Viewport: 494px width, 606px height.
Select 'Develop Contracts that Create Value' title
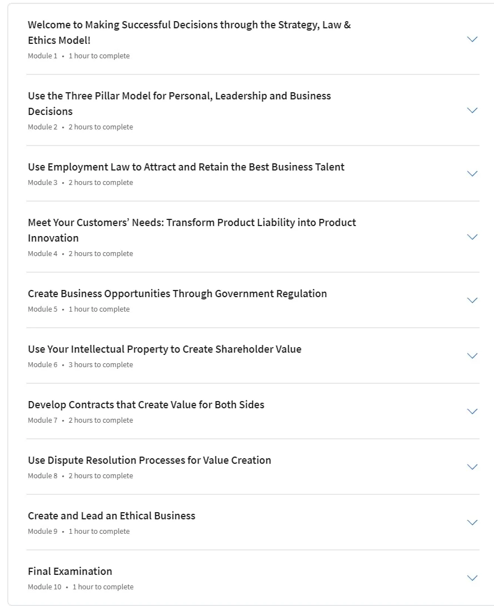pos(146,404)
